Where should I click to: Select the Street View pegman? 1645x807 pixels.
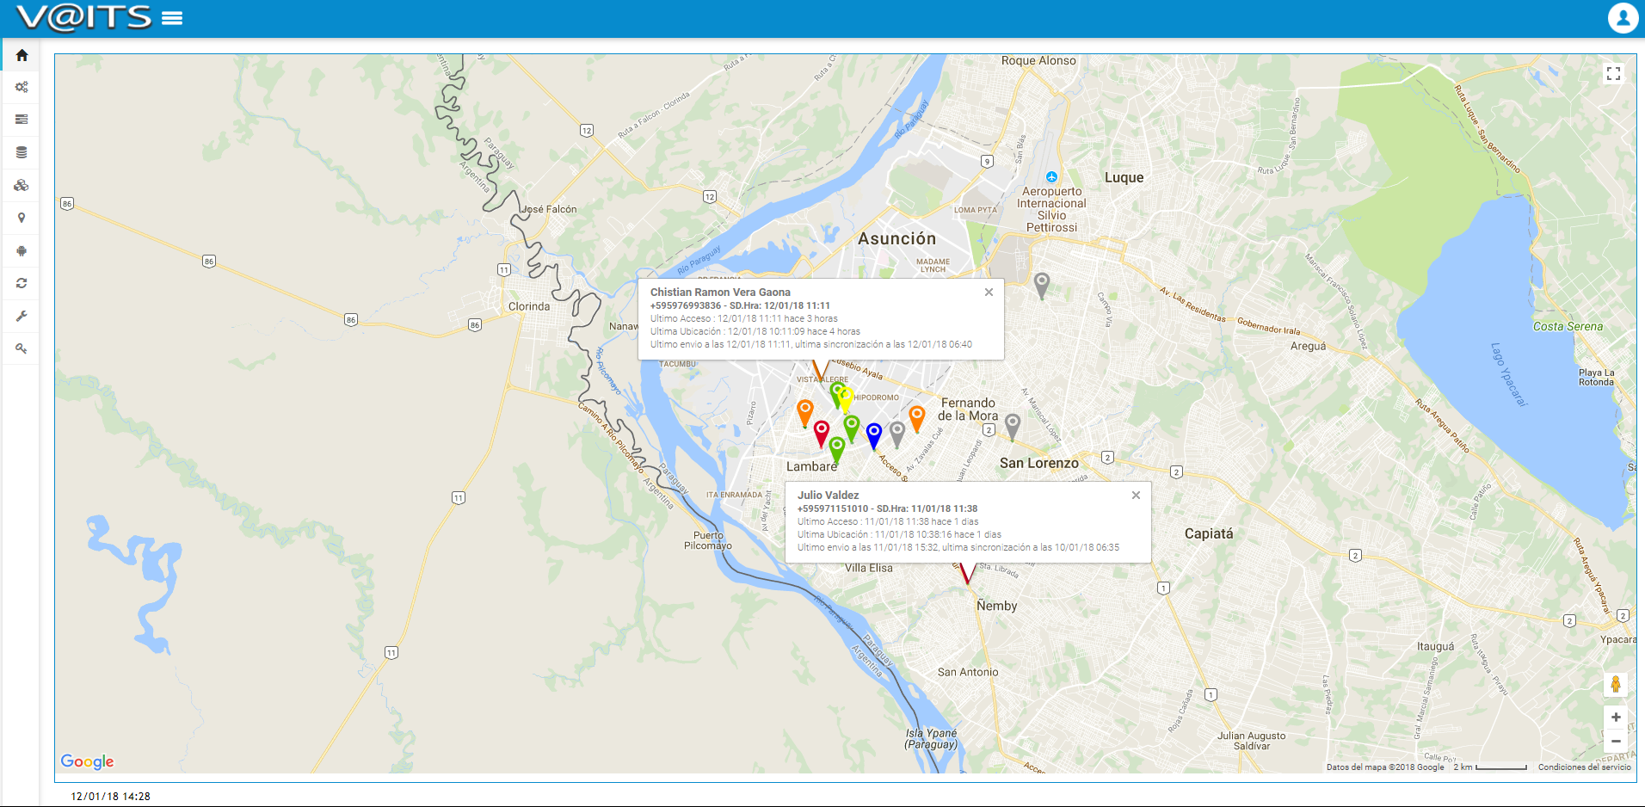coord(1616,685)
